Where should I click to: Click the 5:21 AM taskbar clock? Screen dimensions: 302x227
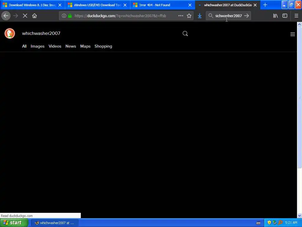(x=291, y=223)
